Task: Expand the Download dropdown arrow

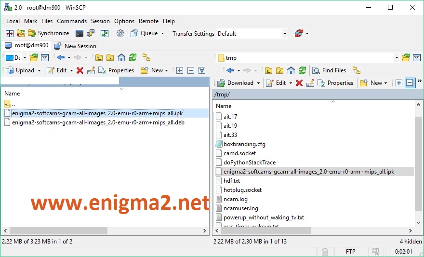Action: point(259,83)
